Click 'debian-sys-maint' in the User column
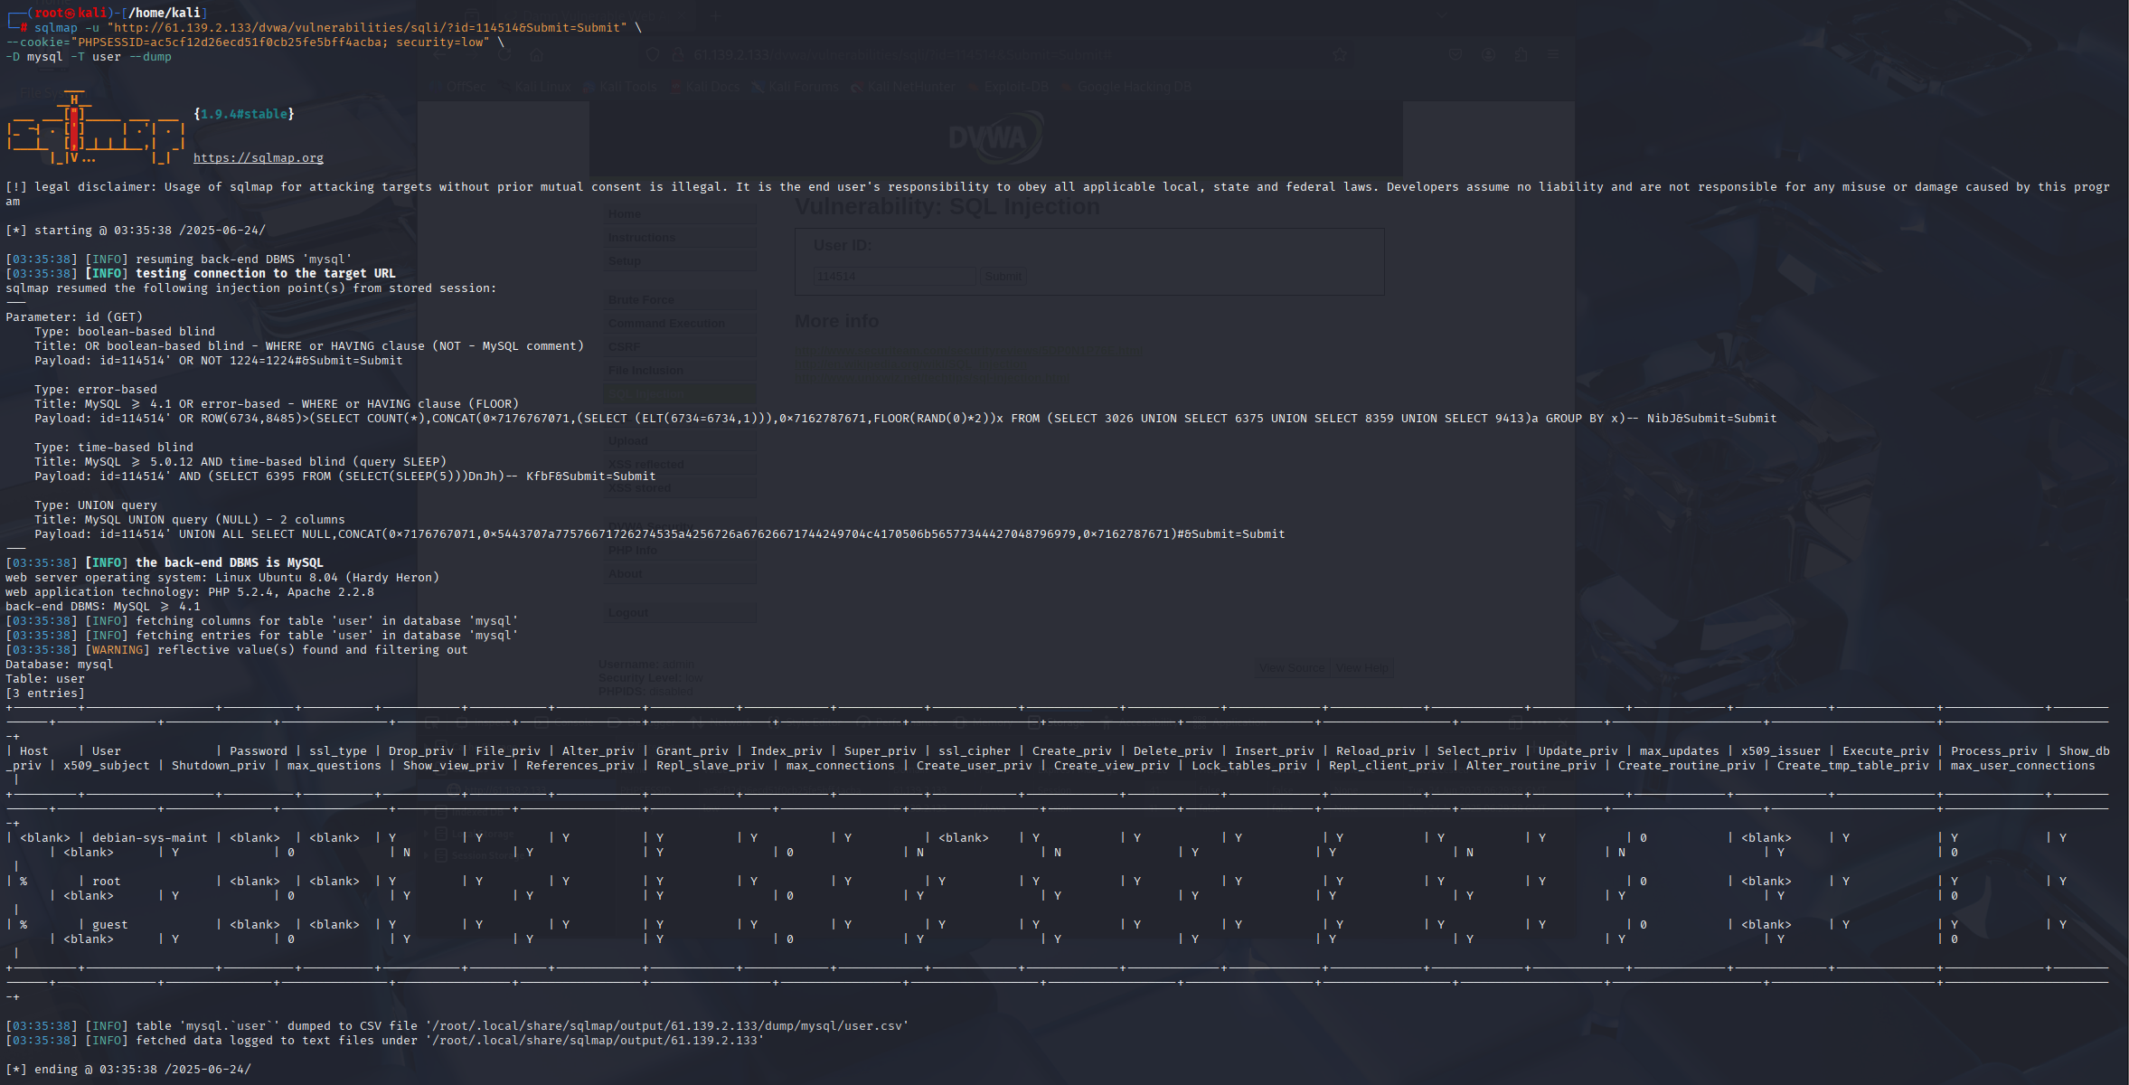The width and height of the screenshot is (2129, 1085). point(150,838)
